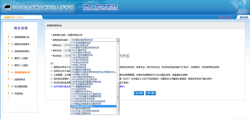Image resolution: width=250 pixels, height=119 pixels.
Task: Pick (186)信息工程研究所 from the list
Action: click(81, 113)
